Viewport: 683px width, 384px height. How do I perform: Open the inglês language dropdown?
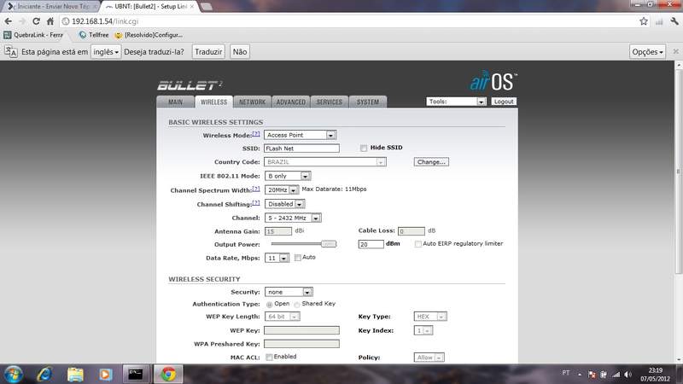coord(106,52)
